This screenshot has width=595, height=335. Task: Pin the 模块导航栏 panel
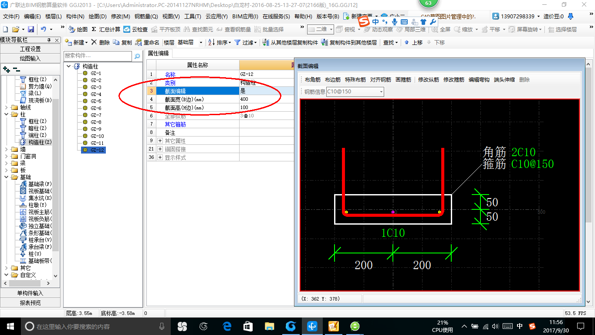(49, 40)
